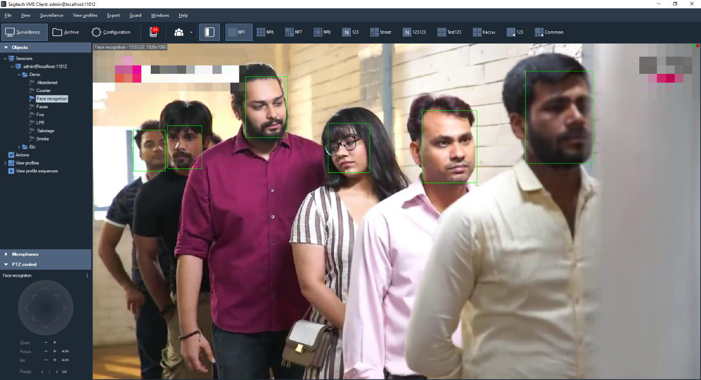
Task: Collapse the Demo folder in the tree
Action: (19, 74)
